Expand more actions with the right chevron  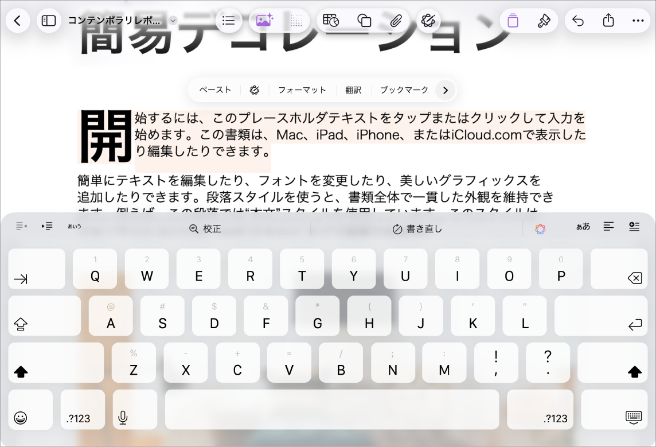[445, 90]
